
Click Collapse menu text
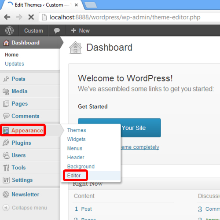(x=29, y=208)
